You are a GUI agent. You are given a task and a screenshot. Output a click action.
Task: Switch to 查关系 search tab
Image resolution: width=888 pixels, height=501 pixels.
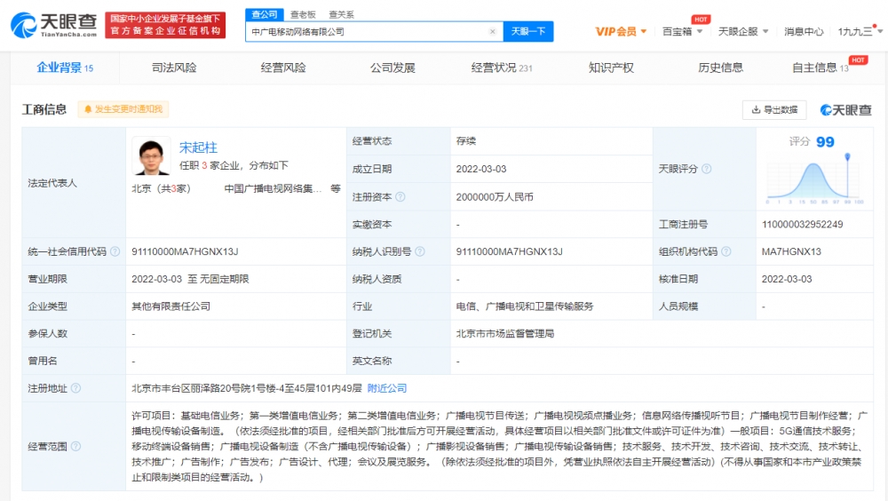(342, 15)
